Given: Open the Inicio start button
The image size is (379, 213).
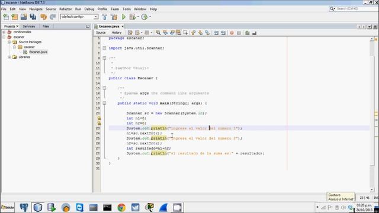Looking at the screenshot, I should 8,207.
